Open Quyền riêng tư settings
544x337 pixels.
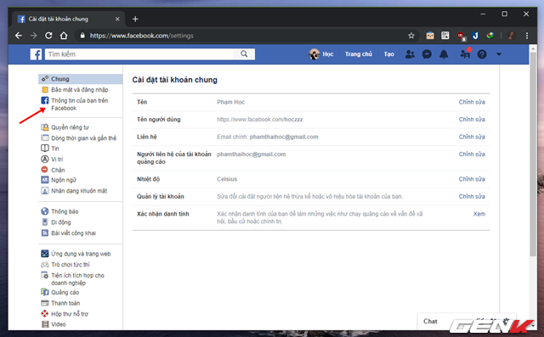(70, 127)
